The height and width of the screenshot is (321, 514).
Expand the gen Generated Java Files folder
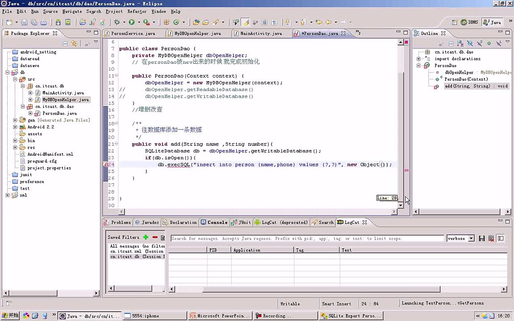(15, 120)
